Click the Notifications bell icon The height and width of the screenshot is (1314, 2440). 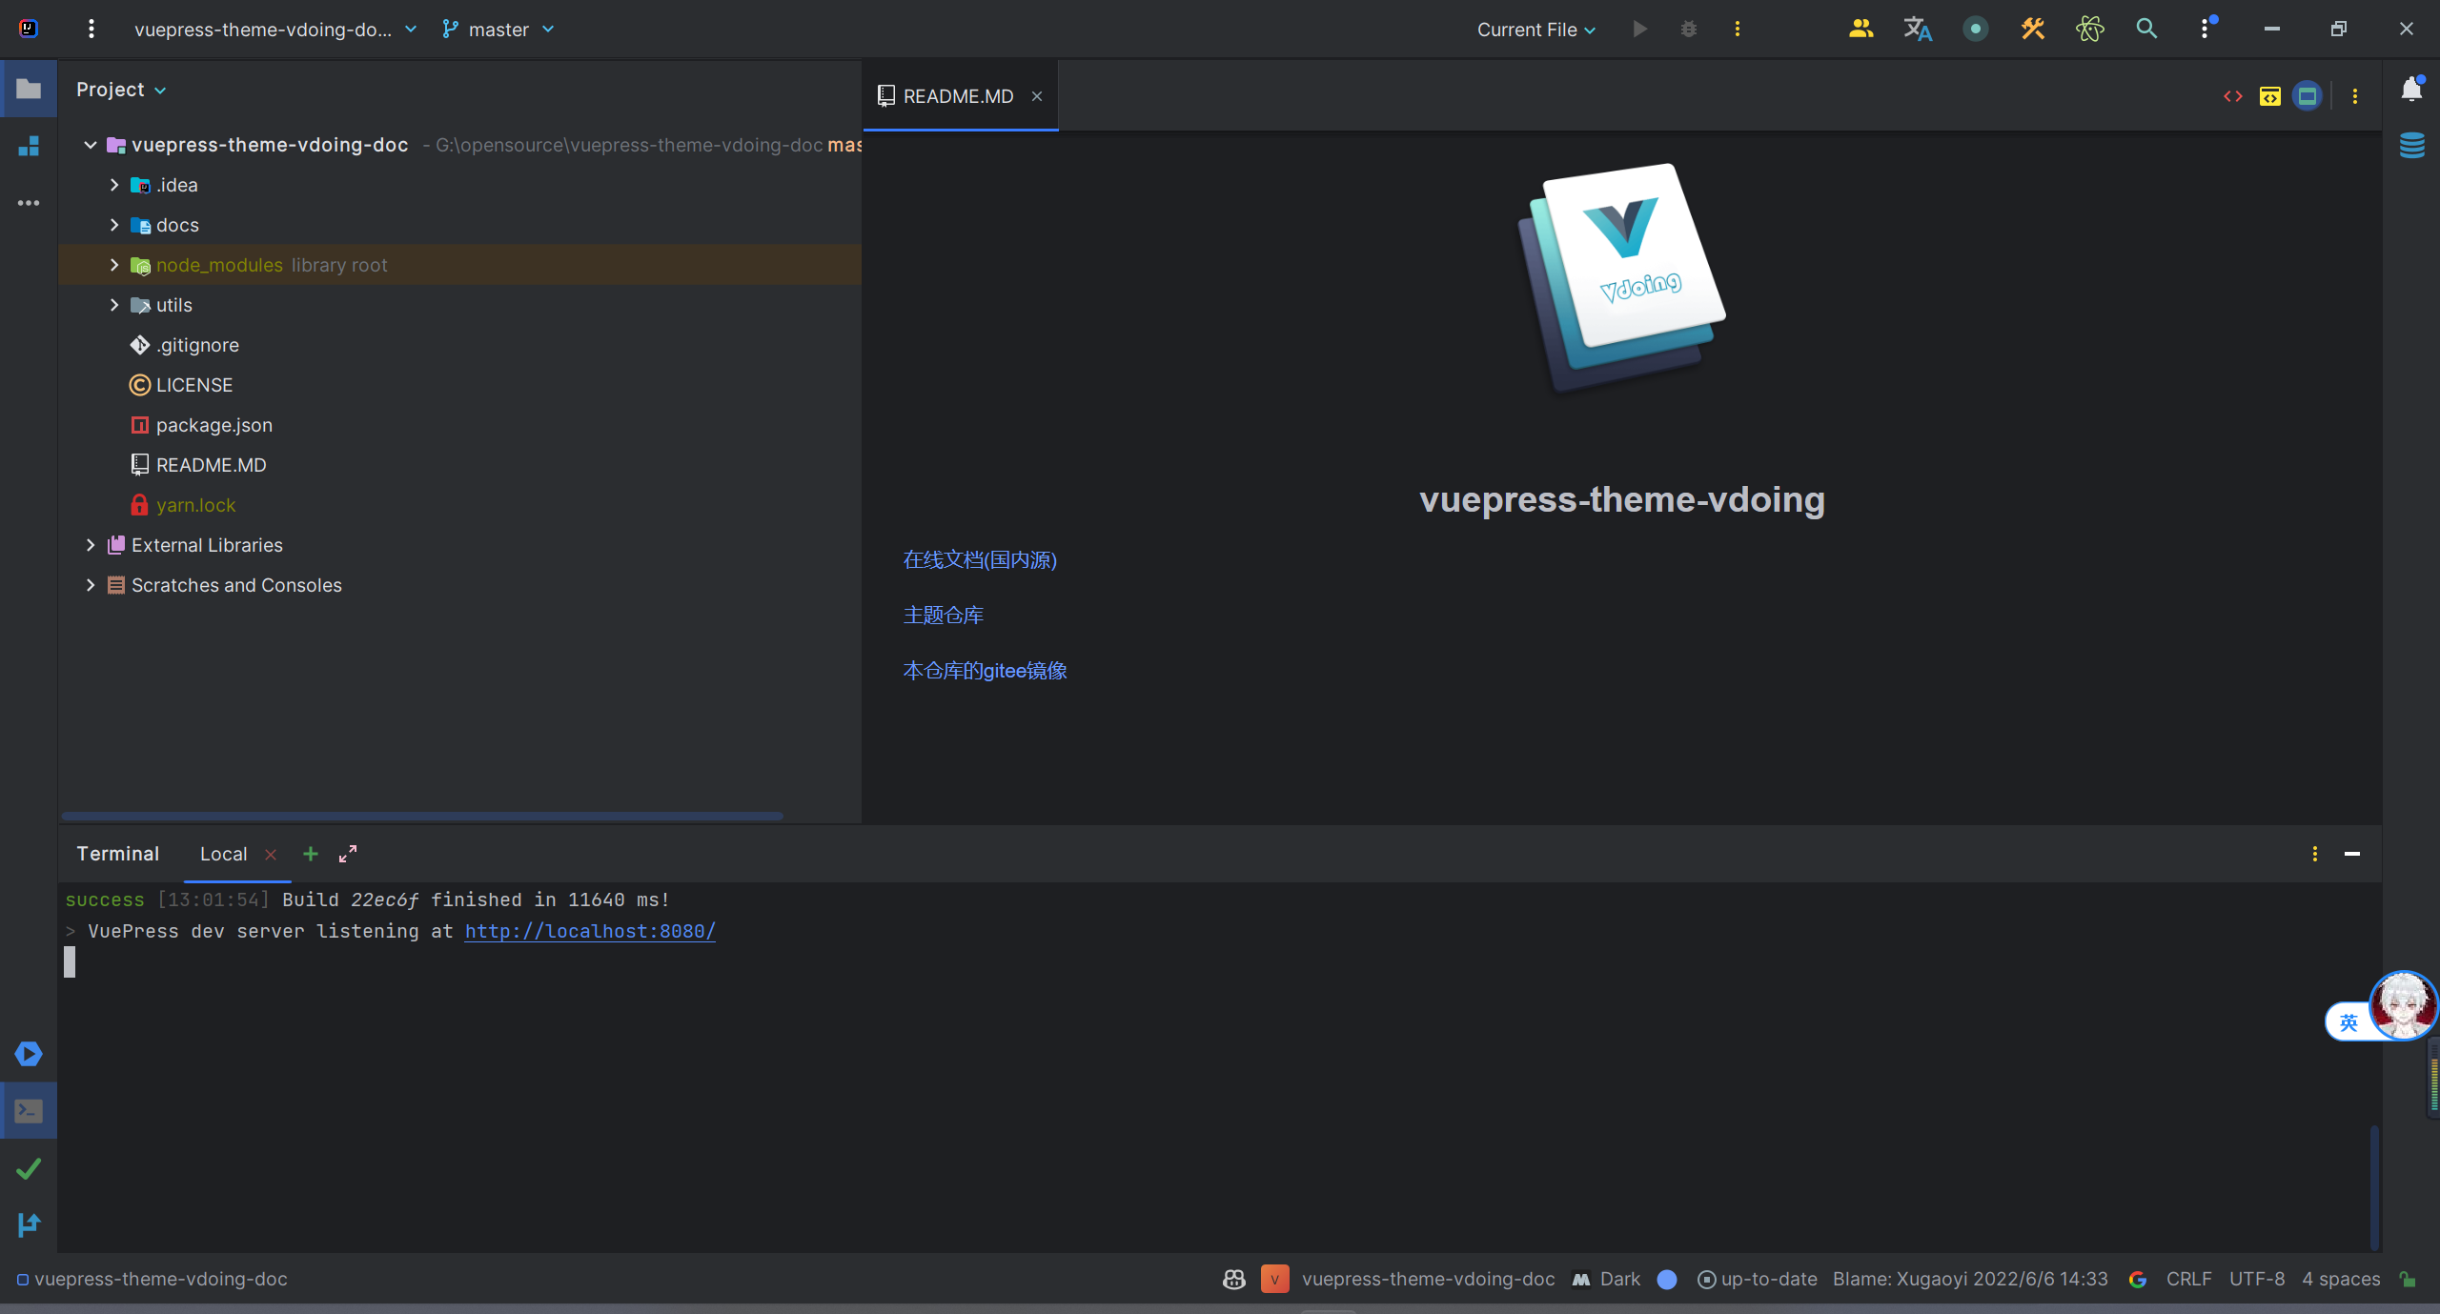tap(2411, 90)
